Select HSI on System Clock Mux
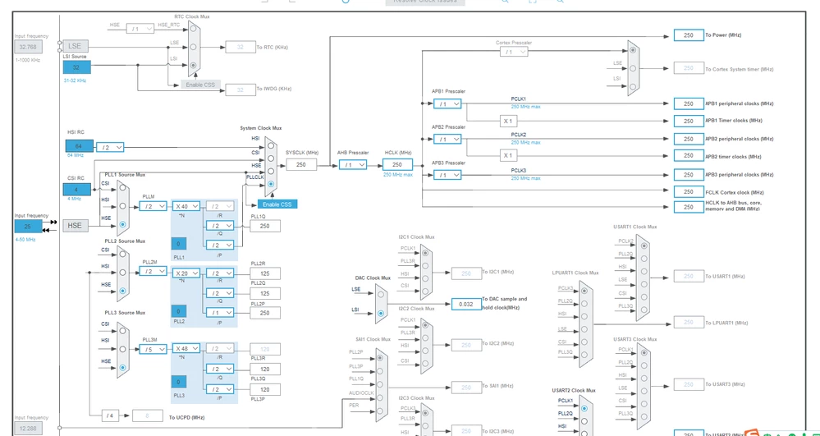Screen dimensions: 820x436 coord(270,146)
